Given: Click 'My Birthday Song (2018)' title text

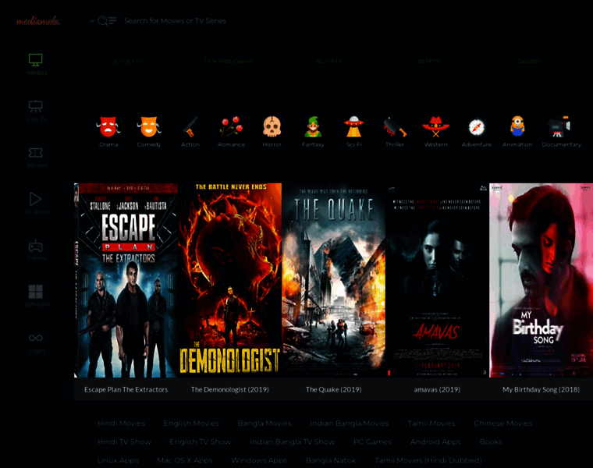Looking at the screenshot, I should click(x=542, y=389).
